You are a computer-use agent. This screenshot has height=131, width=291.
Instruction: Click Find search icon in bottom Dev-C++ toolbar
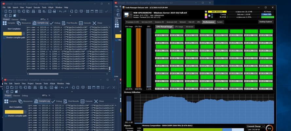pyautogui.click(x=41, y=87)
